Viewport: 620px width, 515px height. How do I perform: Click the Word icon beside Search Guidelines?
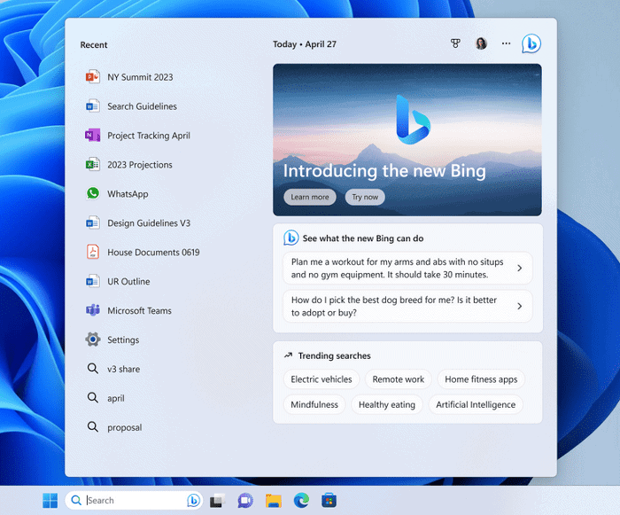pyautogui.click(x=92, y=106)
